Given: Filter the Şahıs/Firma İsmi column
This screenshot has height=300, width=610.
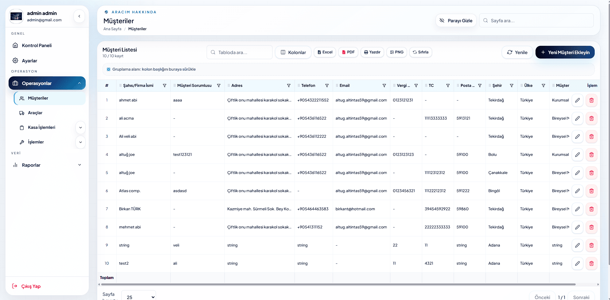Looking at the screenshot, I should point(164,86).
